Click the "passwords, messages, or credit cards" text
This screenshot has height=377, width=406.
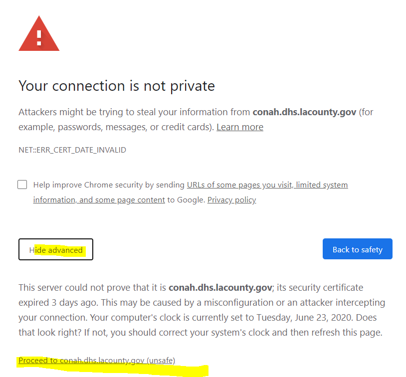(x=136, y=127)
